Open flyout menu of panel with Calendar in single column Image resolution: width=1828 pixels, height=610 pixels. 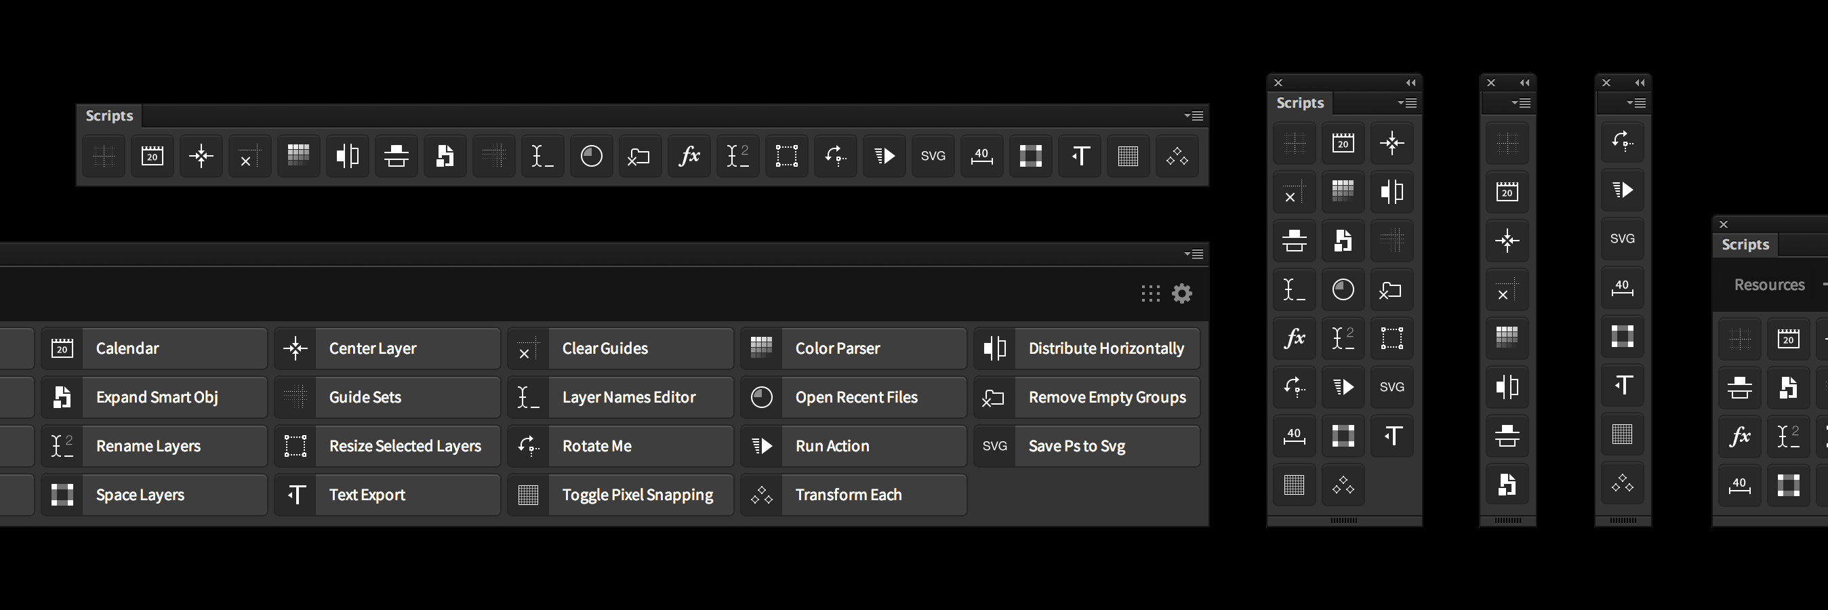[1522, 103]
